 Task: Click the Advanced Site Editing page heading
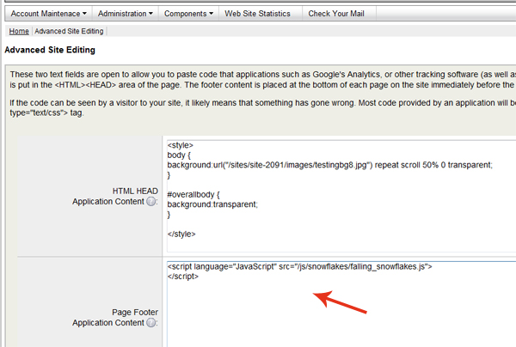(x=50, y=50)
